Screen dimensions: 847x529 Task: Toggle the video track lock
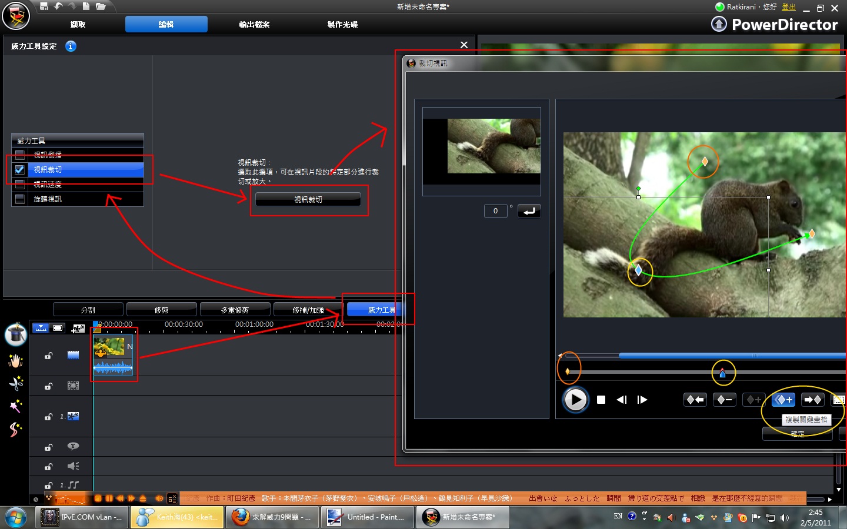[x=49, y=356]
